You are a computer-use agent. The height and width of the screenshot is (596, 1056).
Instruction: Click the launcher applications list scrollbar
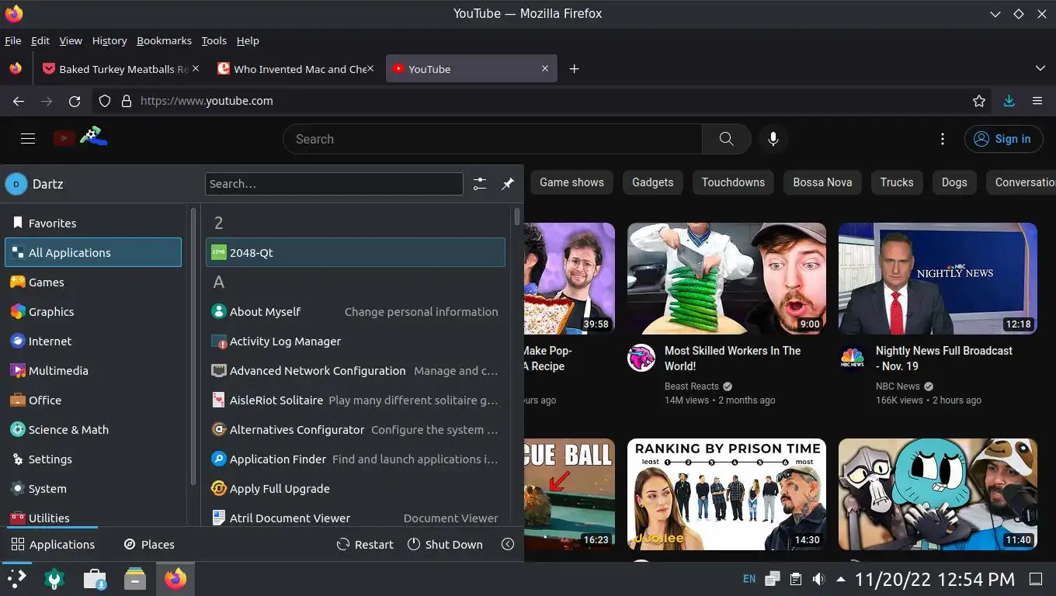click(x=517, y=217)
